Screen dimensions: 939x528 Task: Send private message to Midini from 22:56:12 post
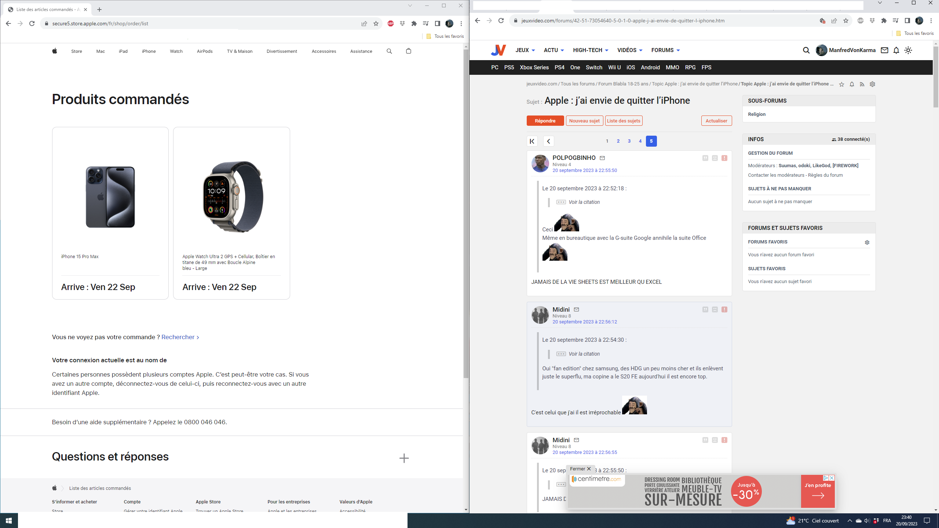tap(576, 309)
